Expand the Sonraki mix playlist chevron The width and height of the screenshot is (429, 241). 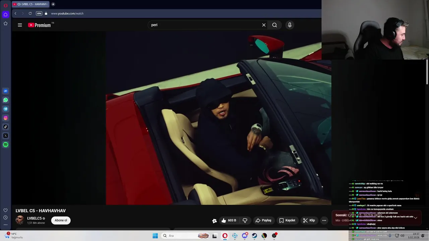click(x=416, y=218)
